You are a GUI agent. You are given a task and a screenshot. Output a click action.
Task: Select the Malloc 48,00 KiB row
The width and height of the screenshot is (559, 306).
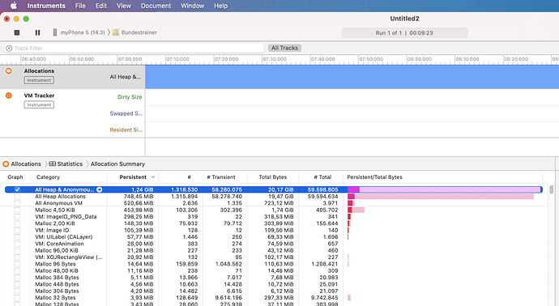point(273,270)
